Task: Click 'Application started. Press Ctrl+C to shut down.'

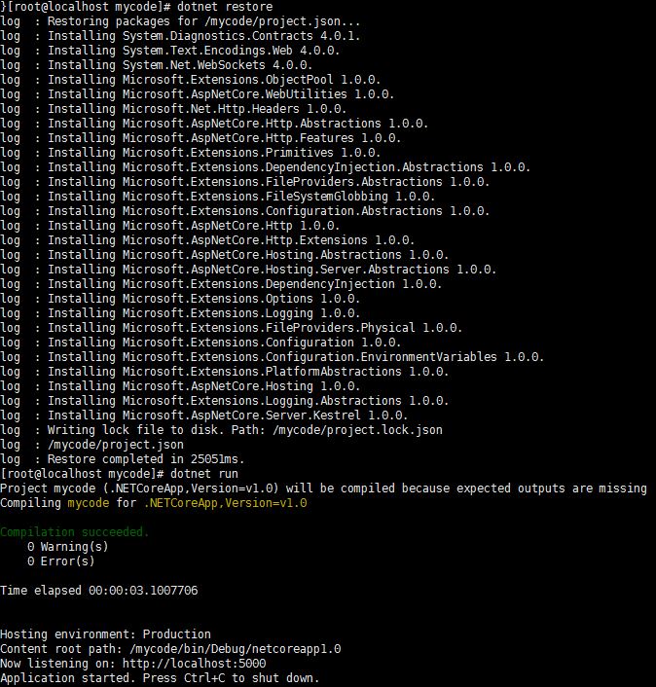Action: 160,678
